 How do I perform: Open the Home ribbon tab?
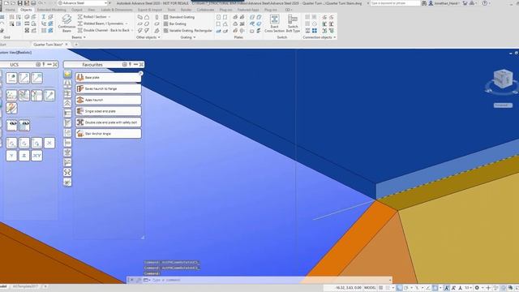(x=11, y=10)
